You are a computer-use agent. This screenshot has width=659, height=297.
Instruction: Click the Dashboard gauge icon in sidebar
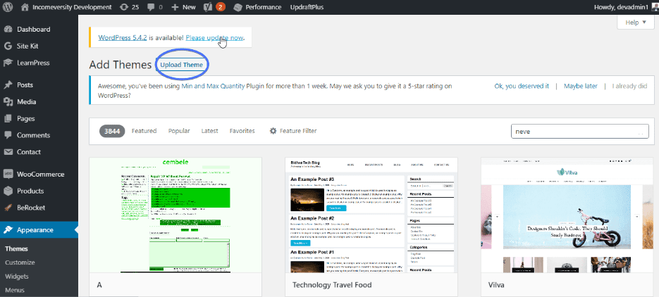(x=8, y=30)
